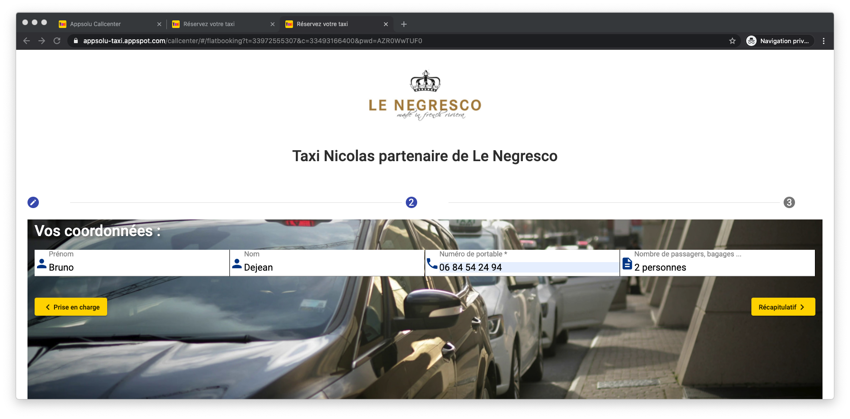Click the Prise en charge back button
The height and width of the screenshot is (419, 850).
click(x=71, y=307)
